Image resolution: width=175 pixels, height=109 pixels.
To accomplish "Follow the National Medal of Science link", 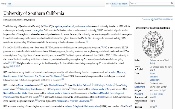I will coord(58,93).
